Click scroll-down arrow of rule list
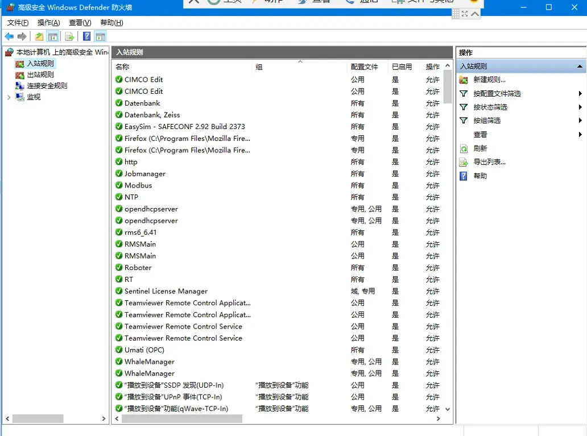 click(x=448, y=409)
